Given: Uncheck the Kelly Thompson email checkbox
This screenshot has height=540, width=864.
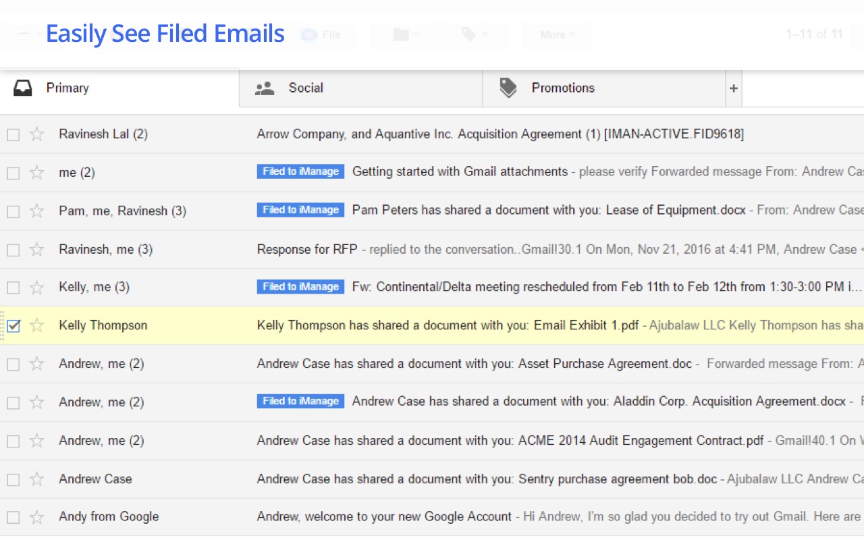Looking at the screenshot, I should click(13, 325).
